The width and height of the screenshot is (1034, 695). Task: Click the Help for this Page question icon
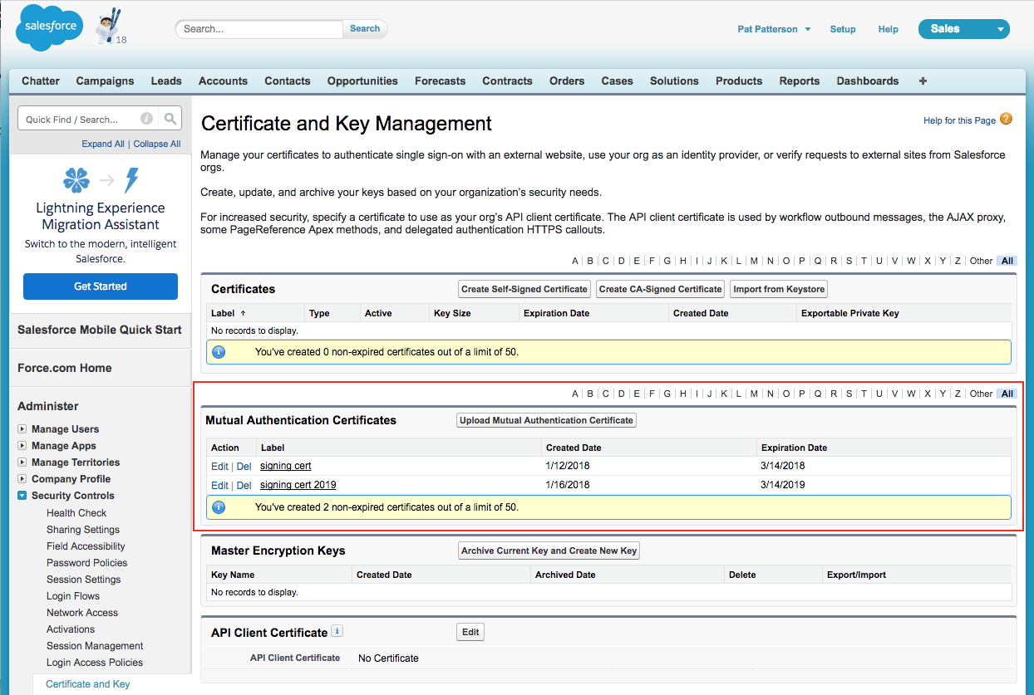[1005, 120]
